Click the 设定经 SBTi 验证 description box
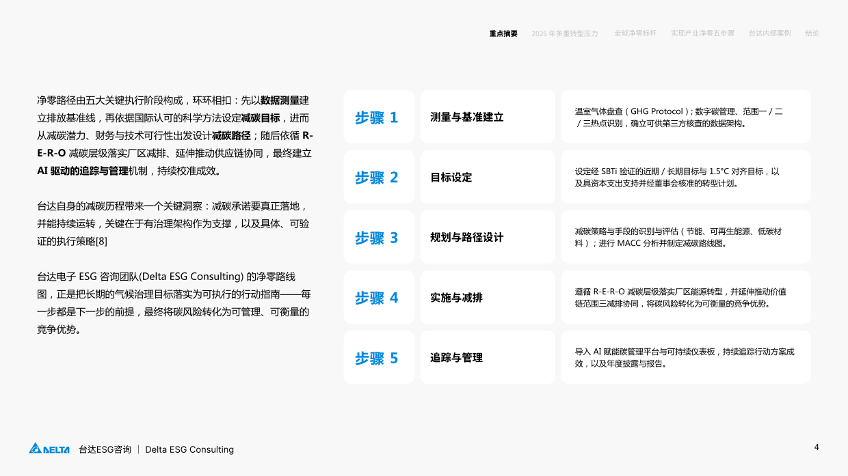This screenshot has height=476, width=848. pos(686,177)
